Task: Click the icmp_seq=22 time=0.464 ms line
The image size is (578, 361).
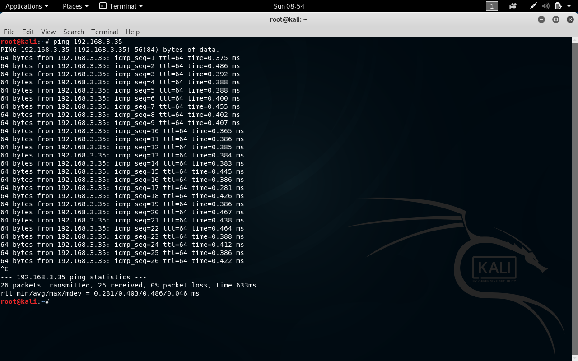Action: pos(122,228)
